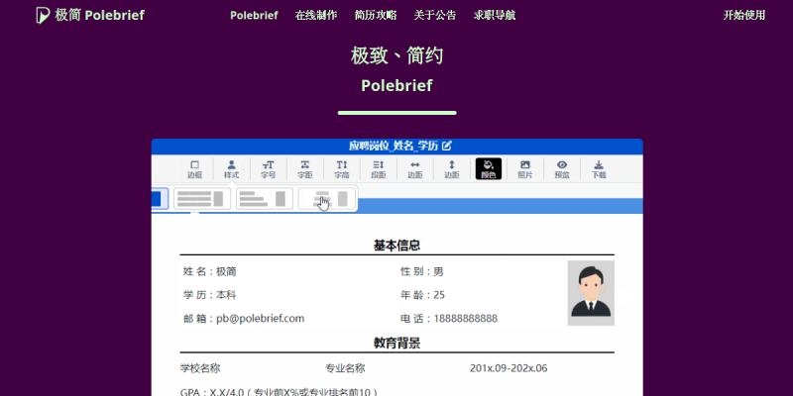Select the blue highlighted layout thumbnail
Screen dimensions: 793x396
pos(160,199)
